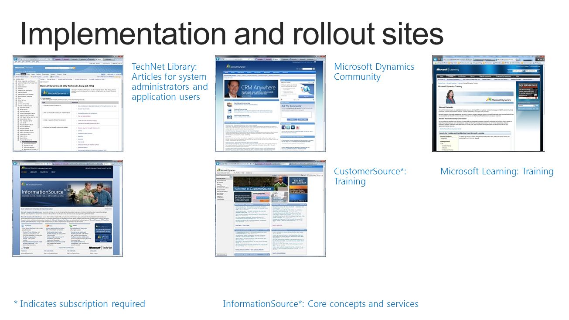Click browser back arrow in CustomerSource thumbnail
Viewport: 569px width, 320px height.
[x=218, y=163]
